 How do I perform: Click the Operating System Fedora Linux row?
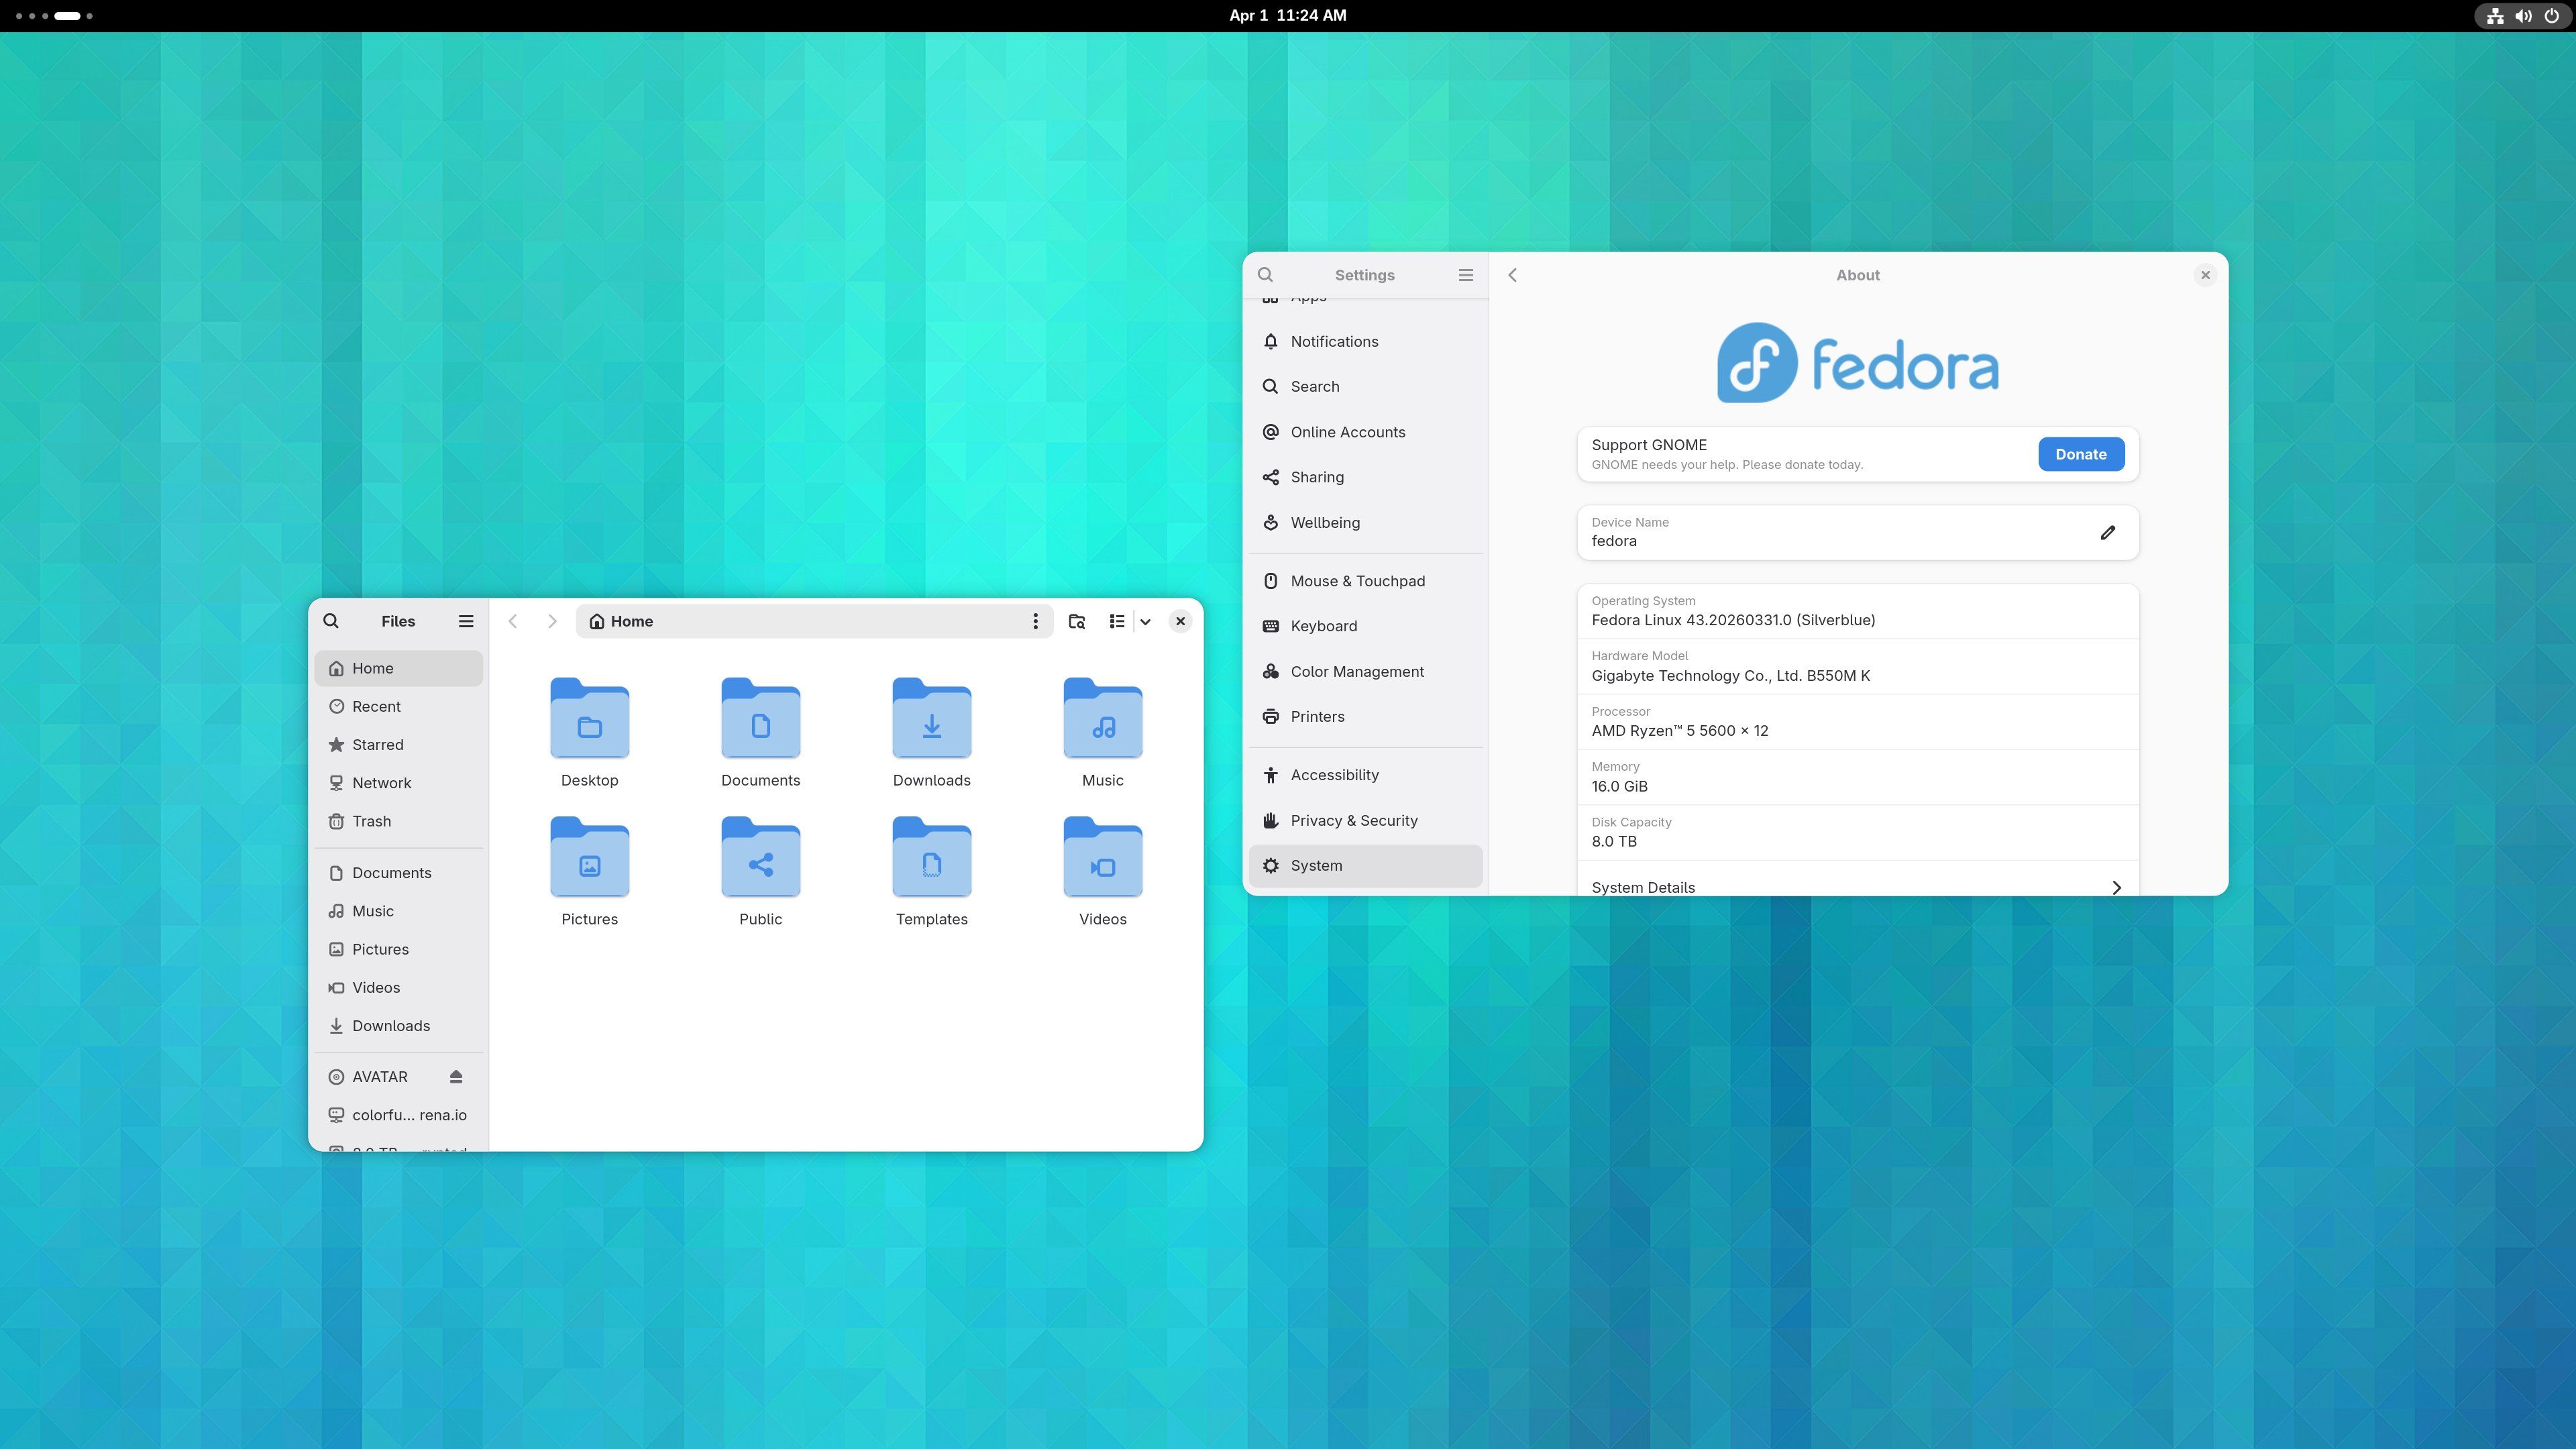(1858, 611)
